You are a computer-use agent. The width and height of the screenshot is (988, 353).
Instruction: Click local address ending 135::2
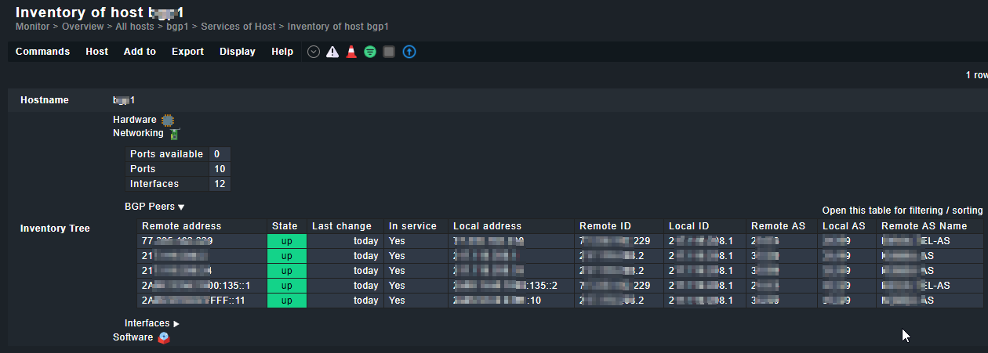coord(505,286)
